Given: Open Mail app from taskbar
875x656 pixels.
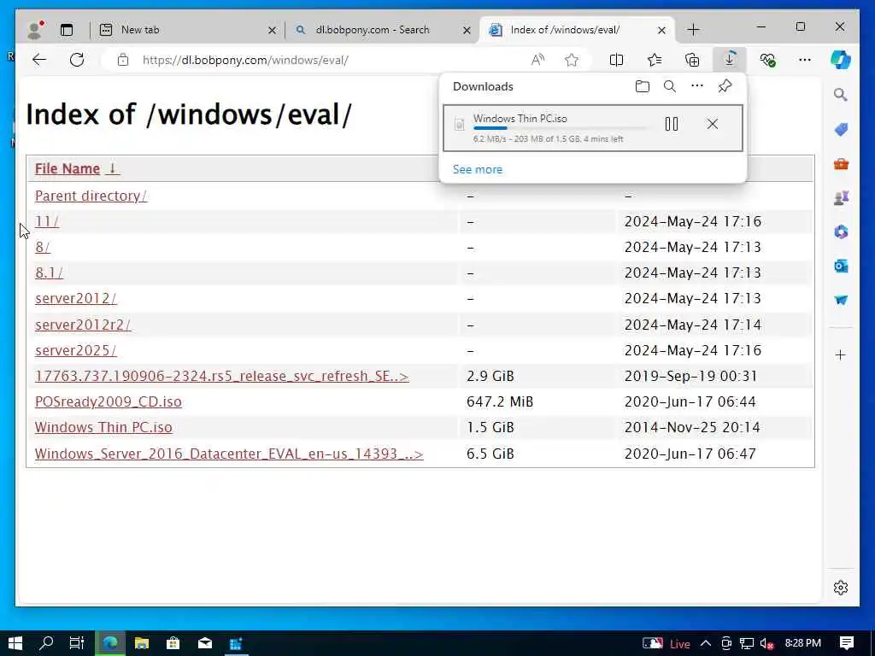Looking at the screenshot, I should point(205,643).
